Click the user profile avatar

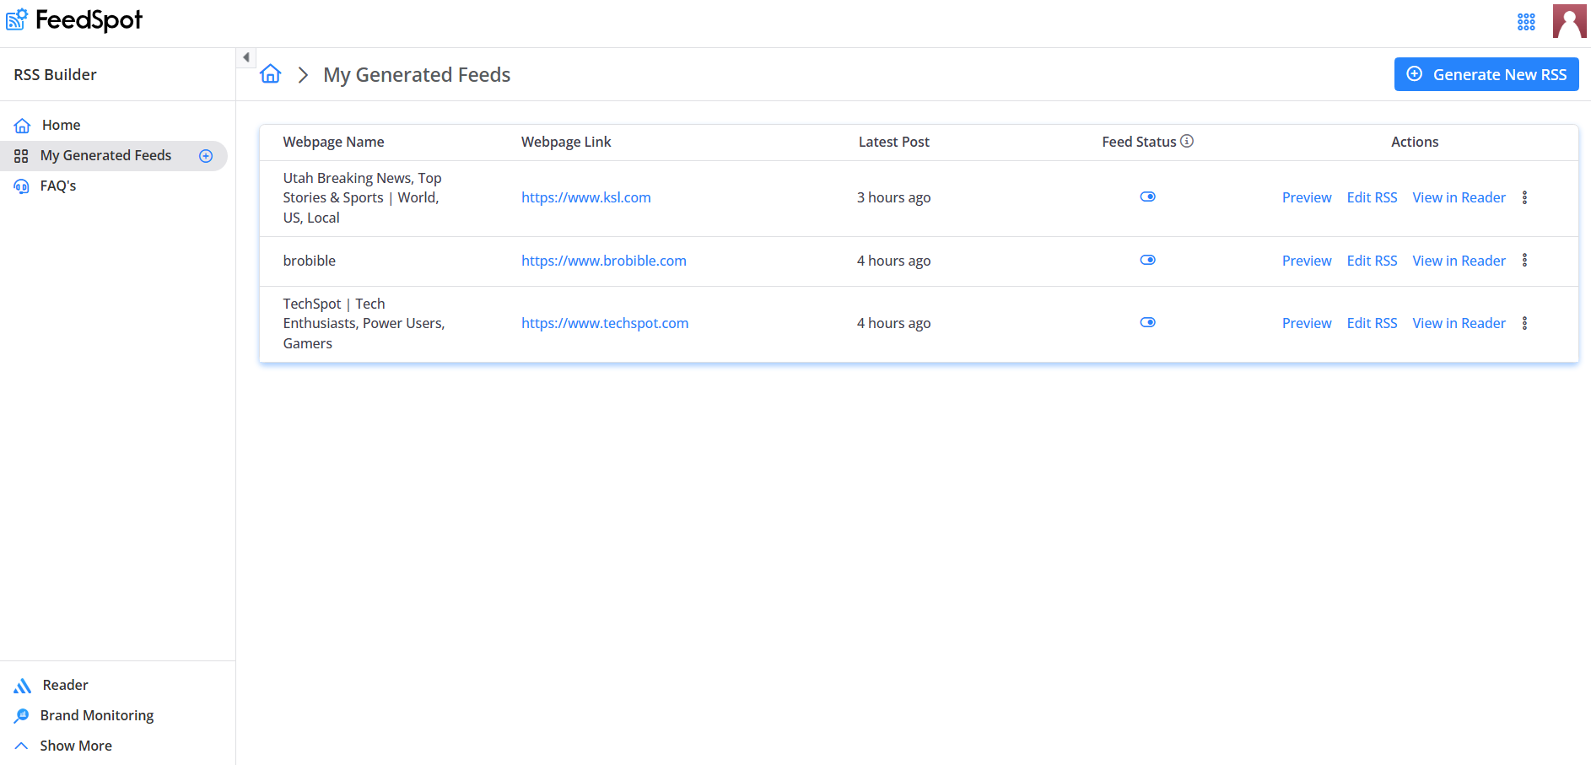click(1569, 22)
